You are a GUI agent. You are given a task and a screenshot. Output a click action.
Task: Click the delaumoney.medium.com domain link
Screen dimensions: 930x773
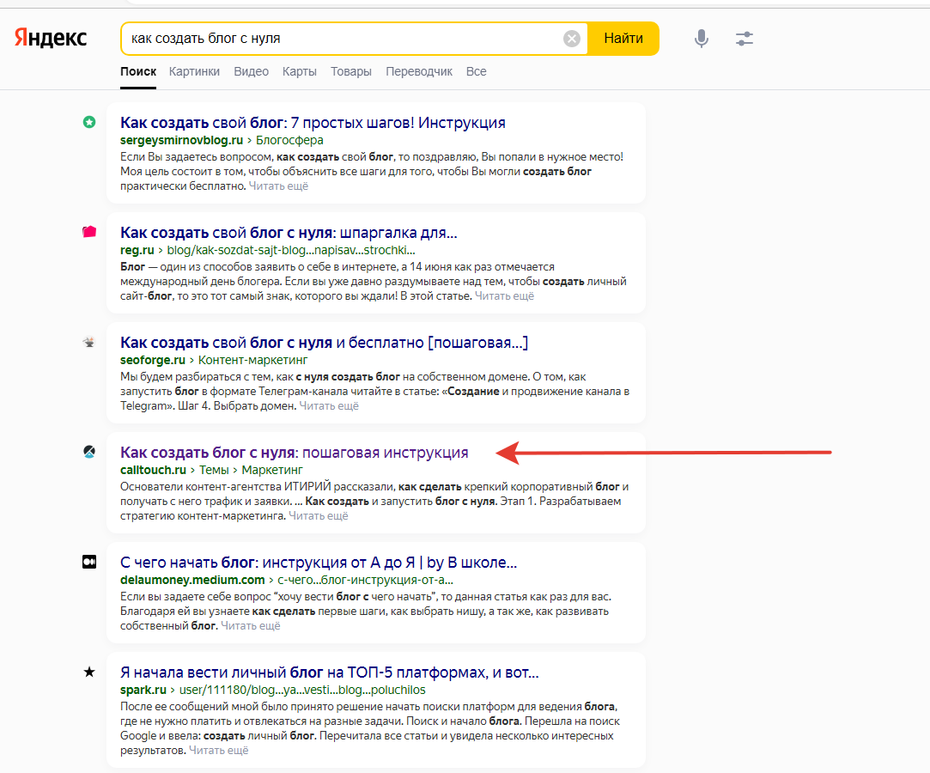[192, 580]
